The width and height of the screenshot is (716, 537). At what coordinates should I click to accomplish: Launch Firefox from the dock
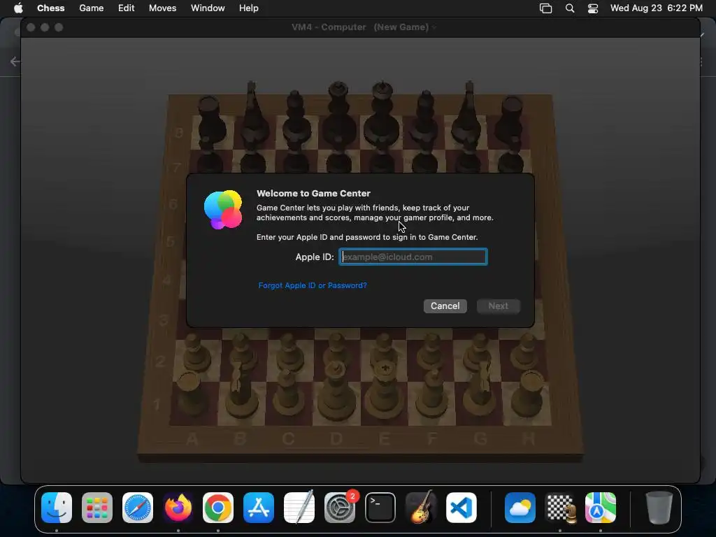(178, 508)
